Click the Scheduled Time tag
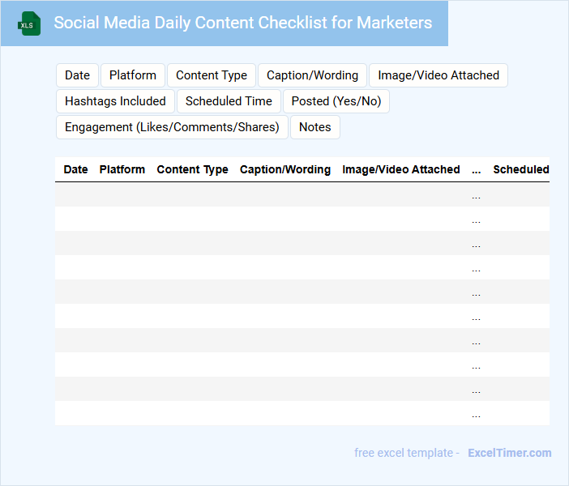 point(229,101)
